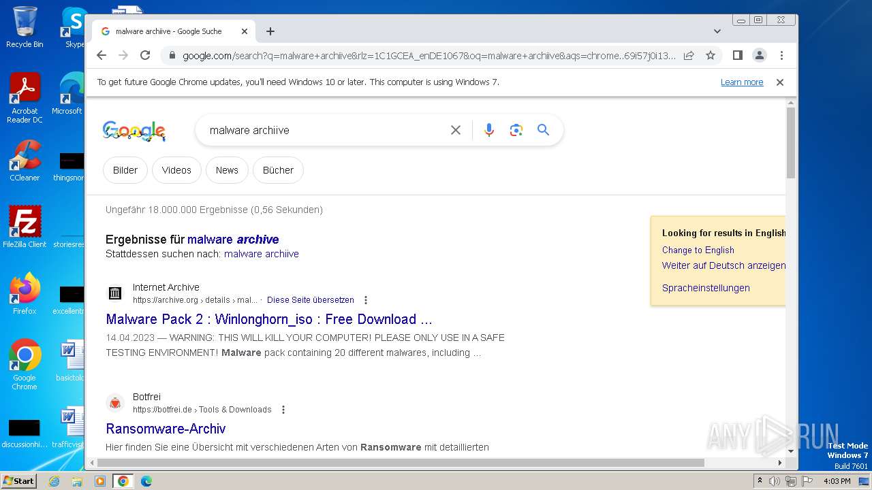872x490 pixels.
Task: Switch to the Bücher results tab
Action: click(278, 170)
